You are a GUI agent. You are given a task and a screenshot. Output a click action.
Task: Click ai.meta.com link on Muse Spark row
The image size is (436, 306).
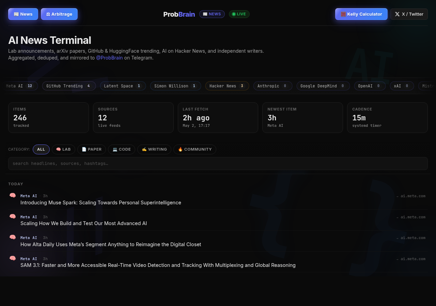pyautogui.click(x=411, y=196)
